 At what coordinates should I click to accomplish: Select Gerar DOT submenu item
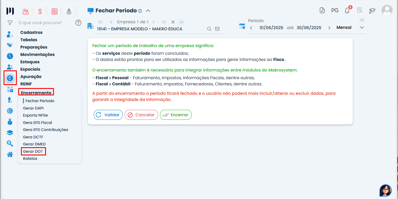(x=33, y=151)
